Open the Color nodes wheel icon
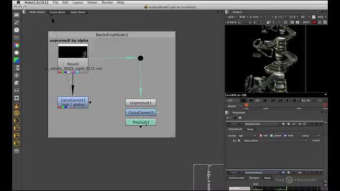 (16, 45)
